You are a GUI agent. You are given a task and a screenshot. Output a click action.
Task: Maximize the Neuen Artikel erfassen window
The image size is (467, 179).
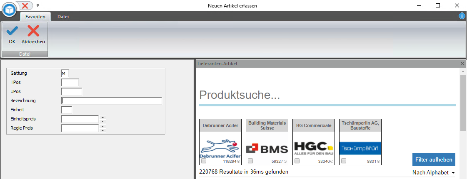pyautogui.click(x=438, y=5)
